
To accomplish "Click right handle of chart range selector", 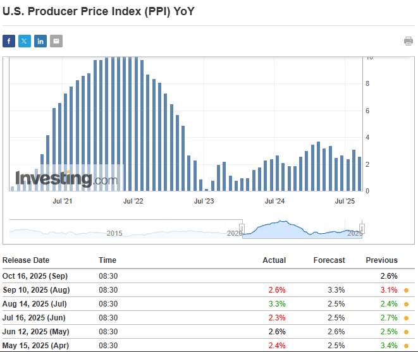I will pyautogui.click(x=362, y=228).
